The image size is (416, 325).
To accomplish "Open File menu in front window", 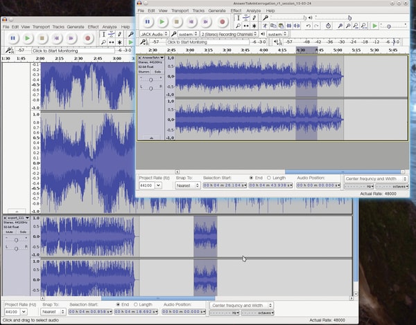I will pyautogui.click(x=141, y=10).
